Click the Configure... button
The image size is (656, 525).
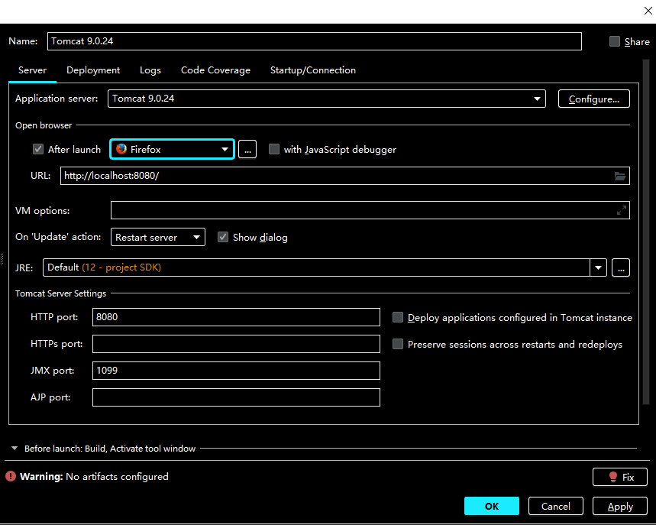(x=593, y=99)
